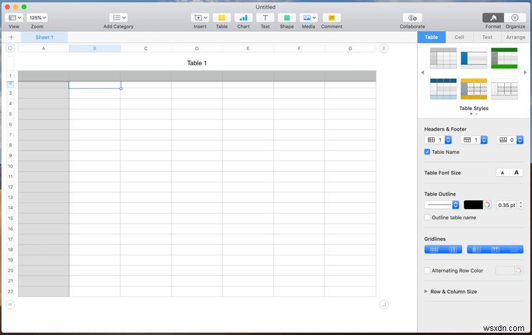Select column D header
This screenshot has width=532, height=335.
click(x=197, y=48)
